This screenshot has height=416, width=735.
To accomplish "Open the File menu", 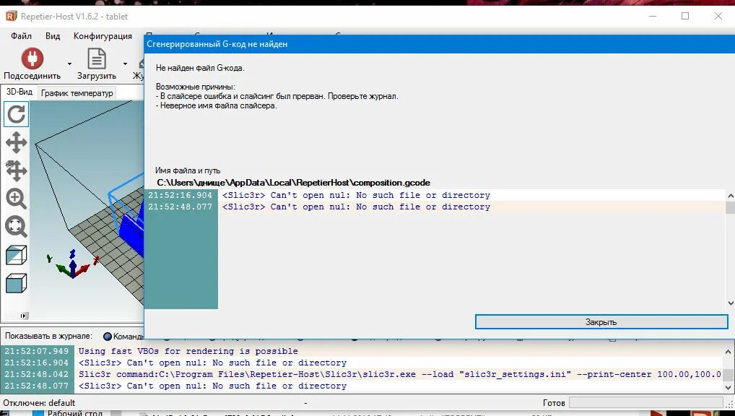I will pos(21,36).
